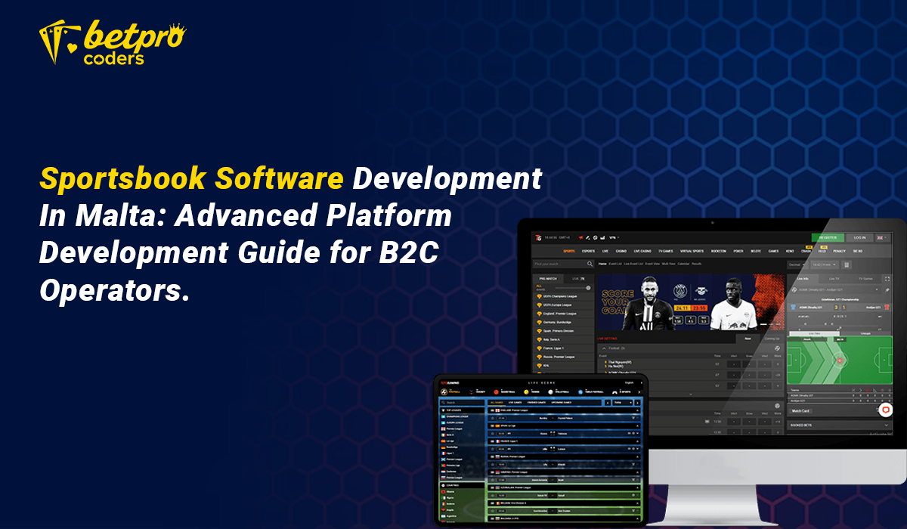Select the Volleyball sport icon
Viewport: 907px width, 529px height.
pyautogui.click(x=550, y=391)
